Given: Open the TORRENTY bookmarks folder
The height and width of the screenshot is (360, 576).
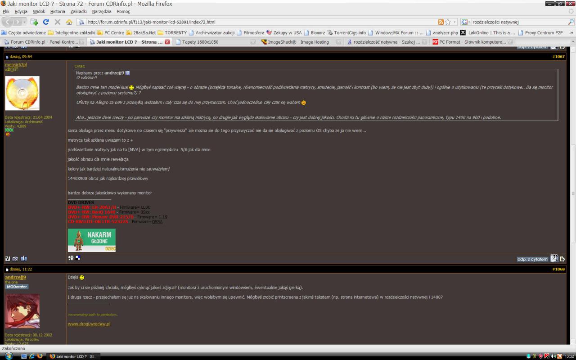Looking at the screenshot, I should point(172,33).
